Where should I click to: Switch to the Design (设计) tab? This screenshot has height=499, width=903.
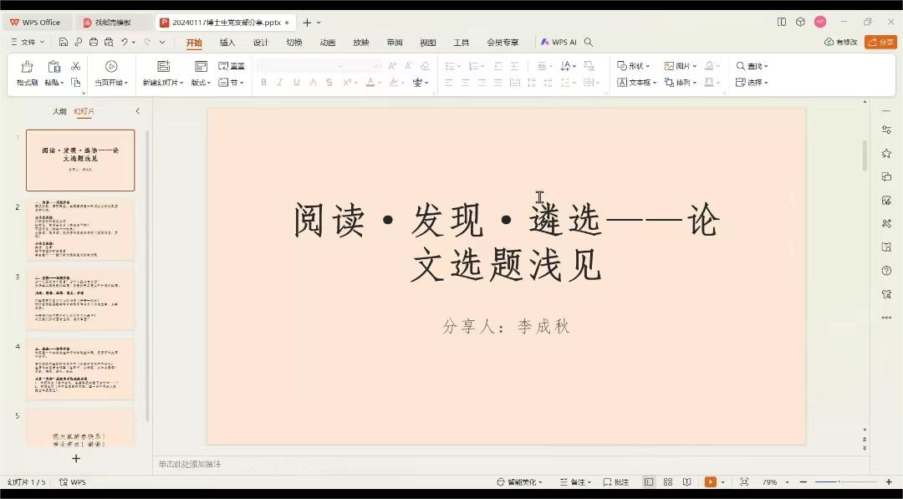point(261,42)
